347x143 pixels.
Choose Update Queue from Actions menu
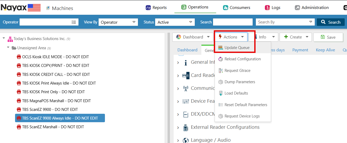click(243, 48)
